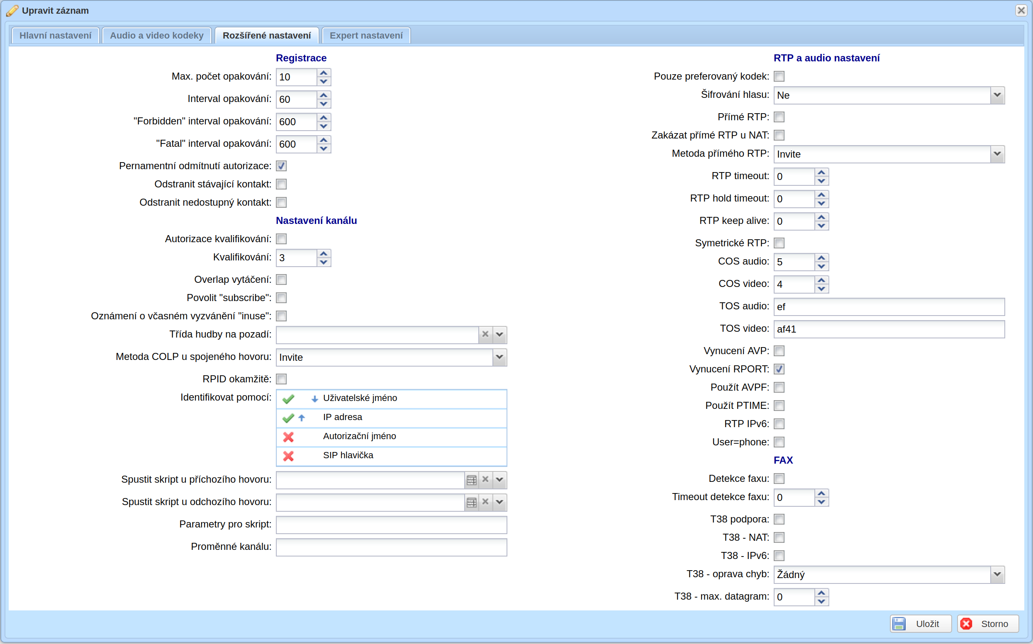1033x644 pixels.
Task: Select Rozšířené nastavení tab
Action: [x=267, y=35]
